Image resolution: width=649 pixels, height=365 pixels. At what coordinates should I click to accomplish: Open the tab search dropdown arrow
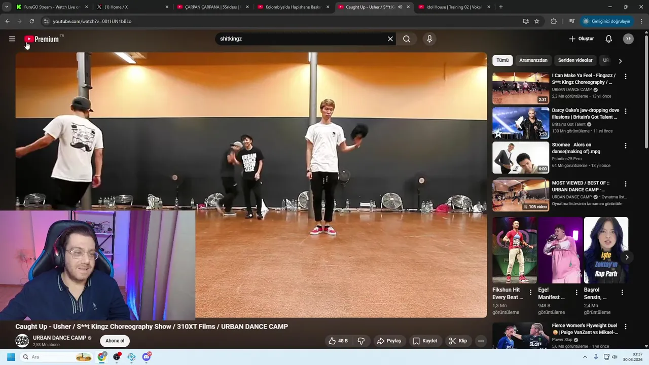click(x=7, y=7)
